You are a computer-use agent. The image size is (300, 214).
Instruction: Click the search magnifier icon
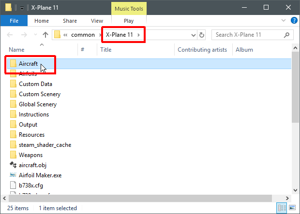[x=286, y=35]
